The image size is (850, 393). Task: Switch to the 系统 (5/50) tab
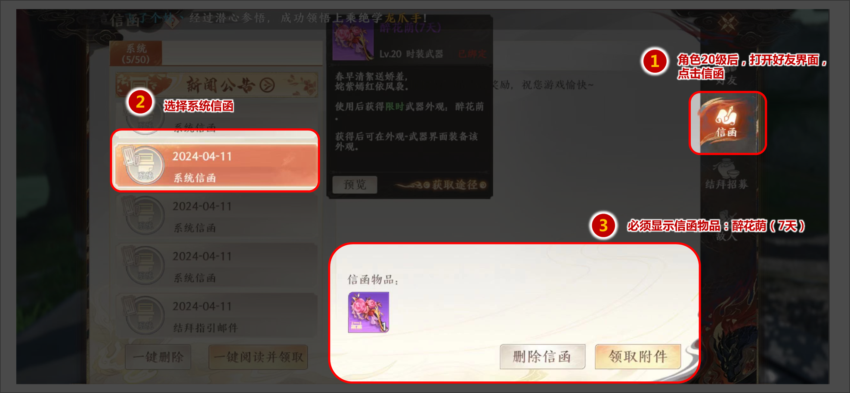(136, 53)
